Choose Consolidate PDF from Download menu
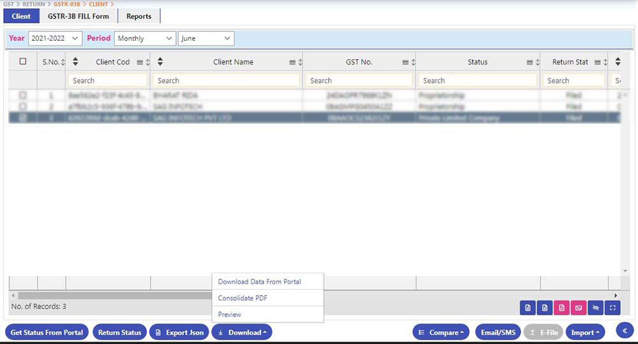The height and width of the screenshot is (344, 638). tap(242, 298)
